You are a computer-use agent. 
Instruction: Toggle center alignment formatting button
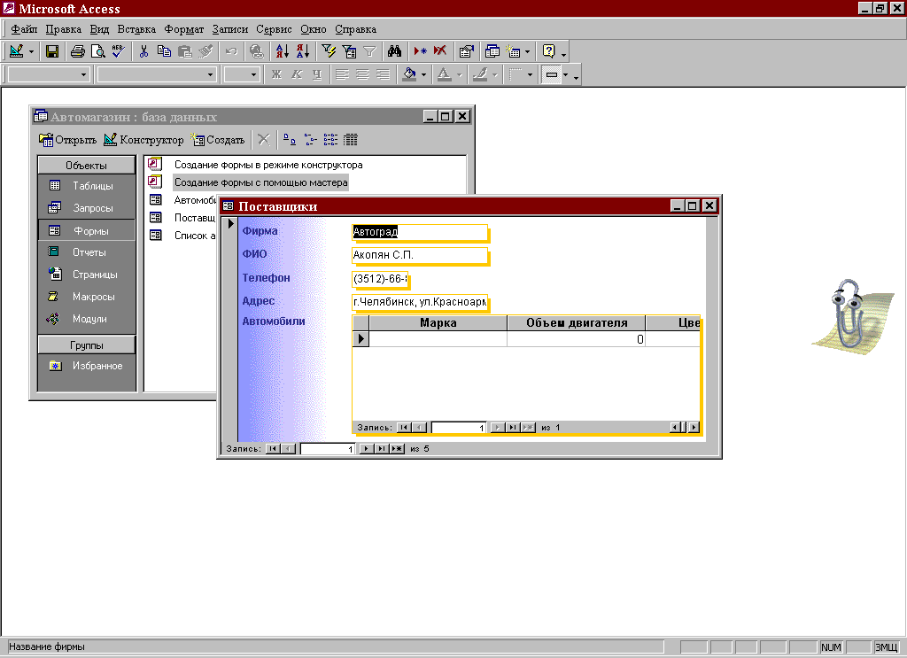tap(362, 74)
